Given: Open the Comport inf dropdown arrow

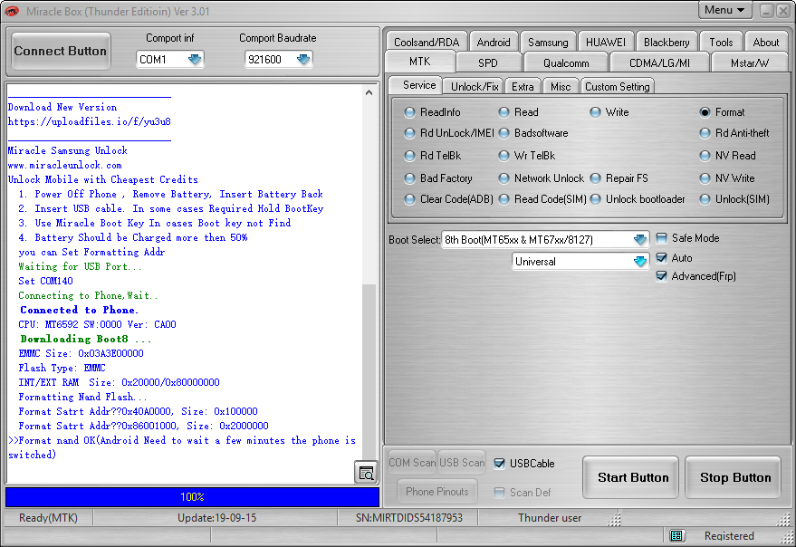Looking at the screenshot, I should coord(195,60).
